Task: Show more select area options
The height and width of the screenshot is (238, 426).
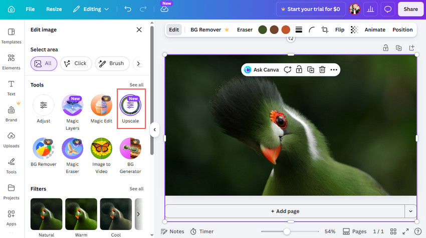Action: click(138, 63)
